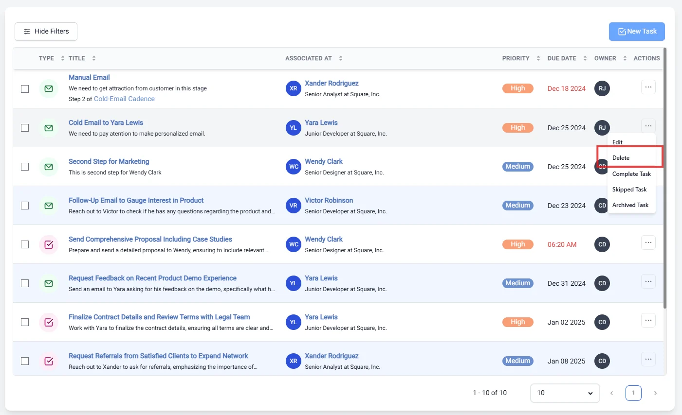682x415 pixels.
Task: Click the vertical scrollbar of the task table
Action: pos(665,178)
